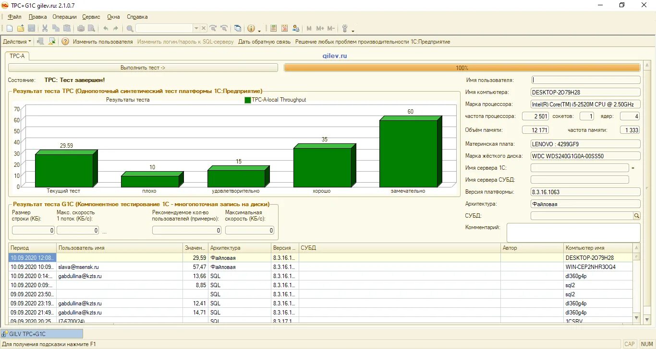656x349 pixels.
Task: Click the M memory button
Action: point(309,28)
